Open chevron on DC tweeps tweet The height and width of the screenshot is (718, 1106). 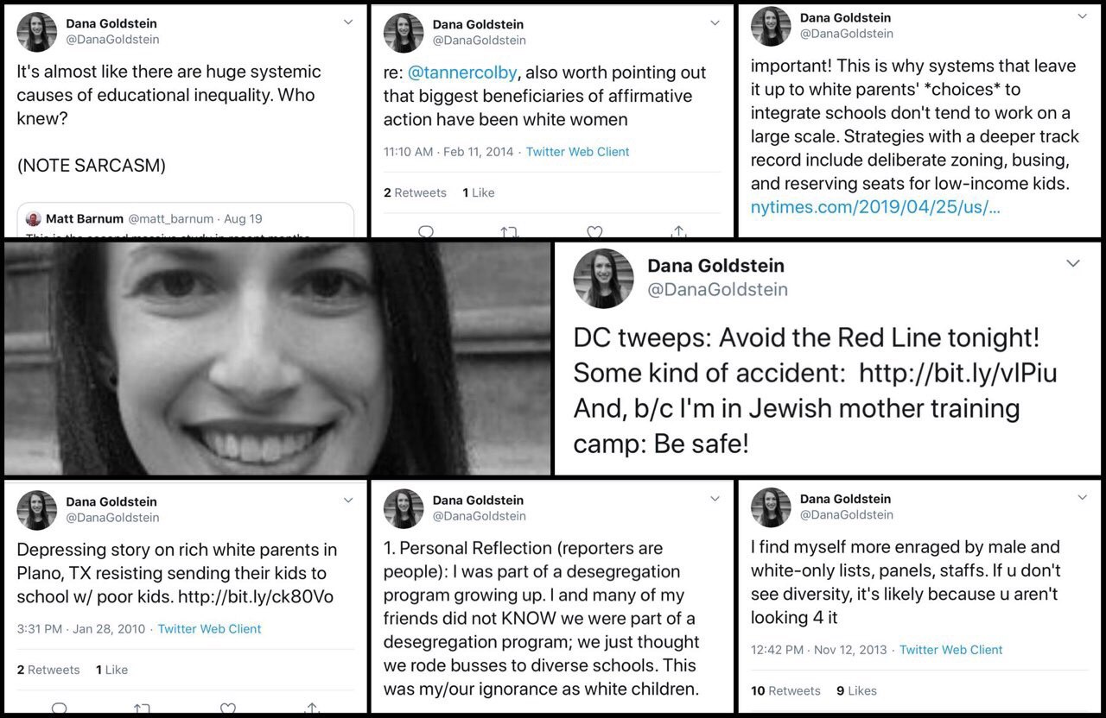tap(1073, 263)
